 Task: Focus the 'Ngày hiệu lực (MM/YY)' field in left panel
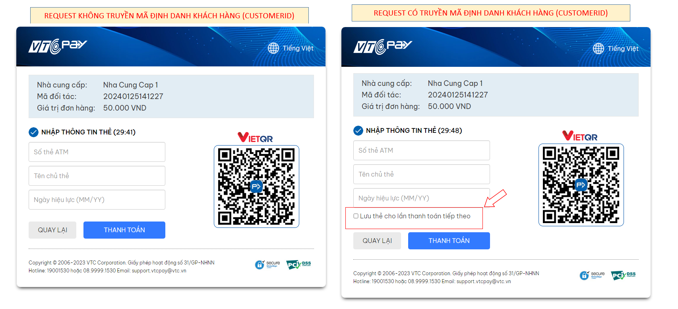97,200
